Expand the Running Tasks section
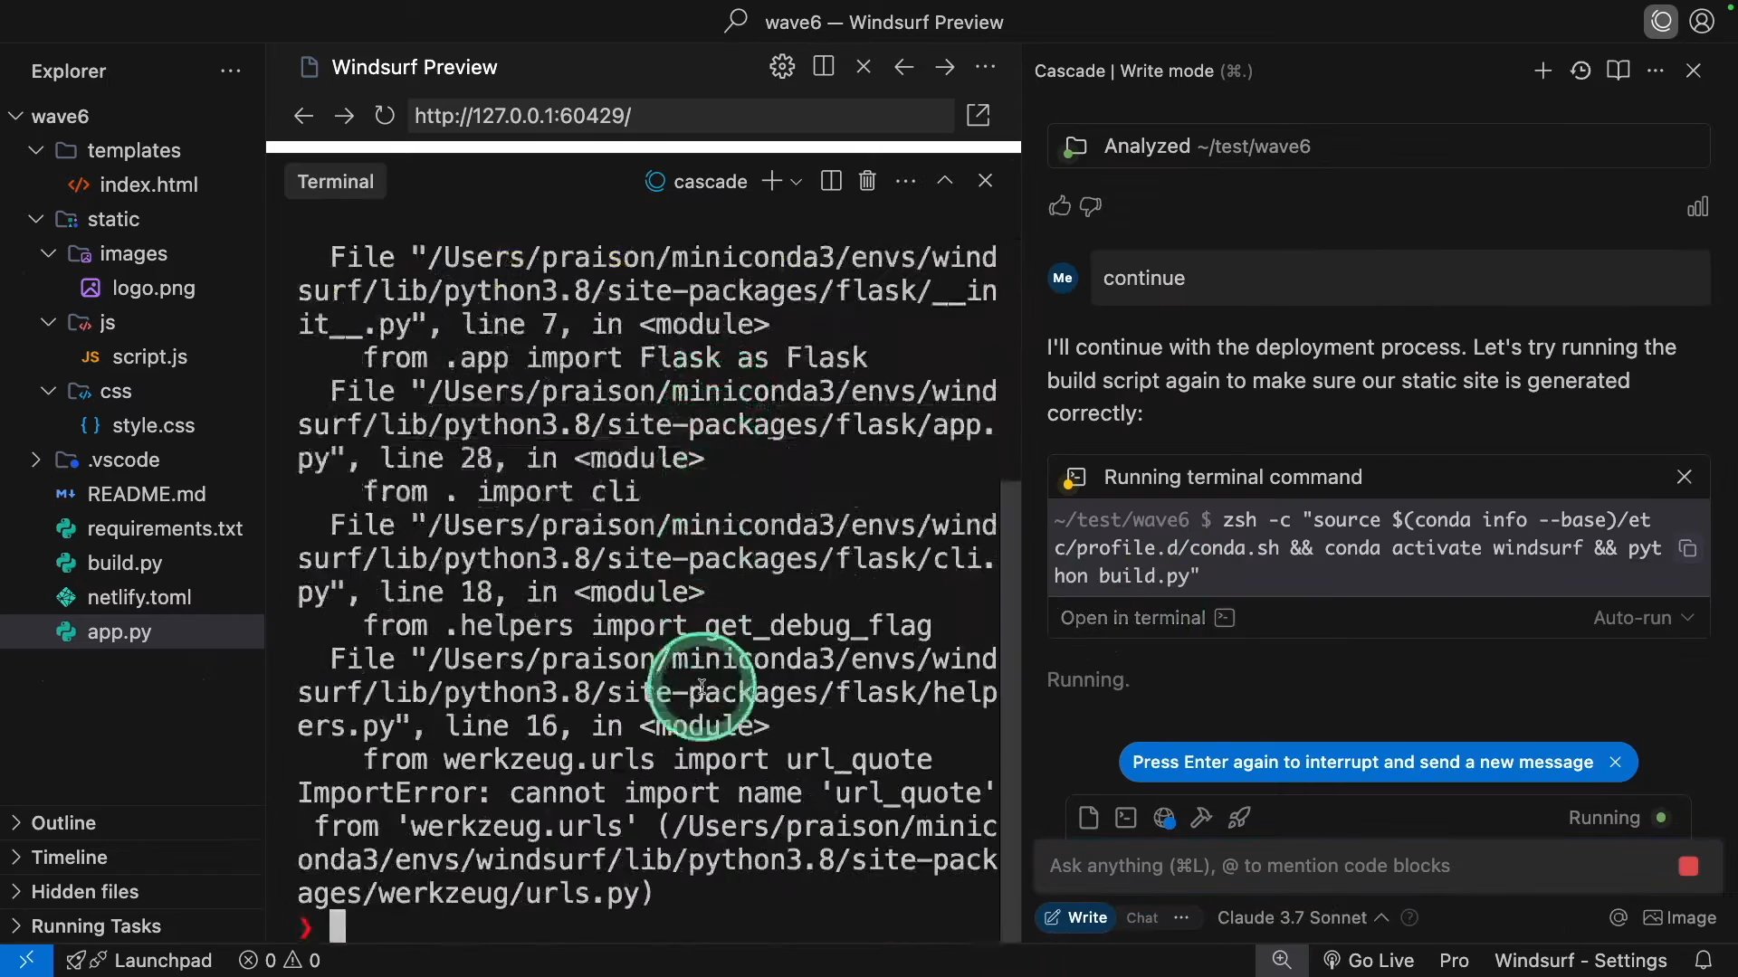This screenshot has width=1738, height=977. [96, 926]
